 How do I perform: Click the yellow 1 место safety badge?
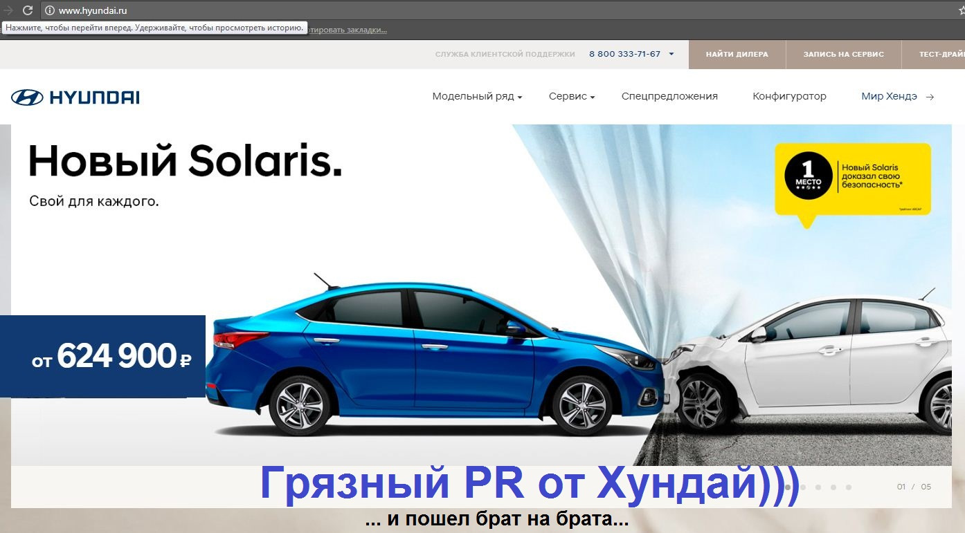pos(853,185)
